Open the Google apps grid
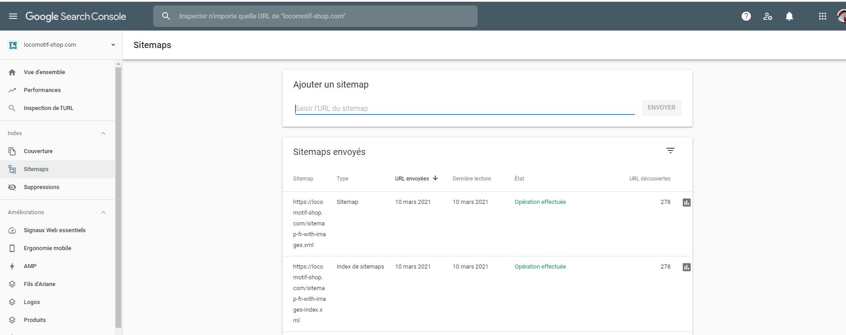This screenshot has width=846, height=335. [822, 16]
